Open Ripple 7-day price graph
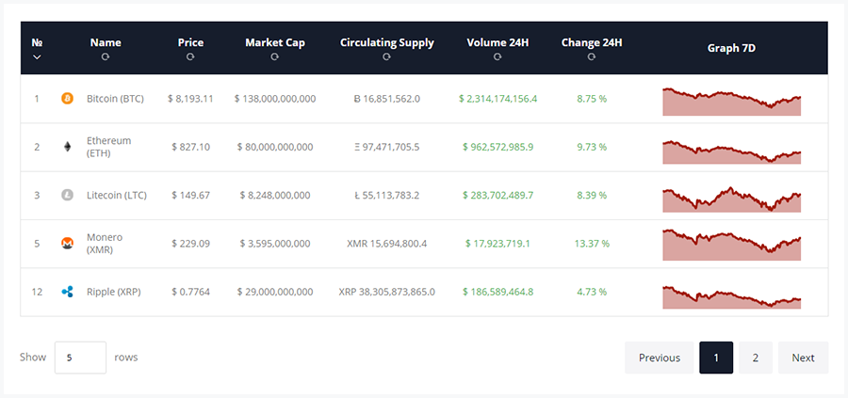Screen dimensions: 848x398 732,297
